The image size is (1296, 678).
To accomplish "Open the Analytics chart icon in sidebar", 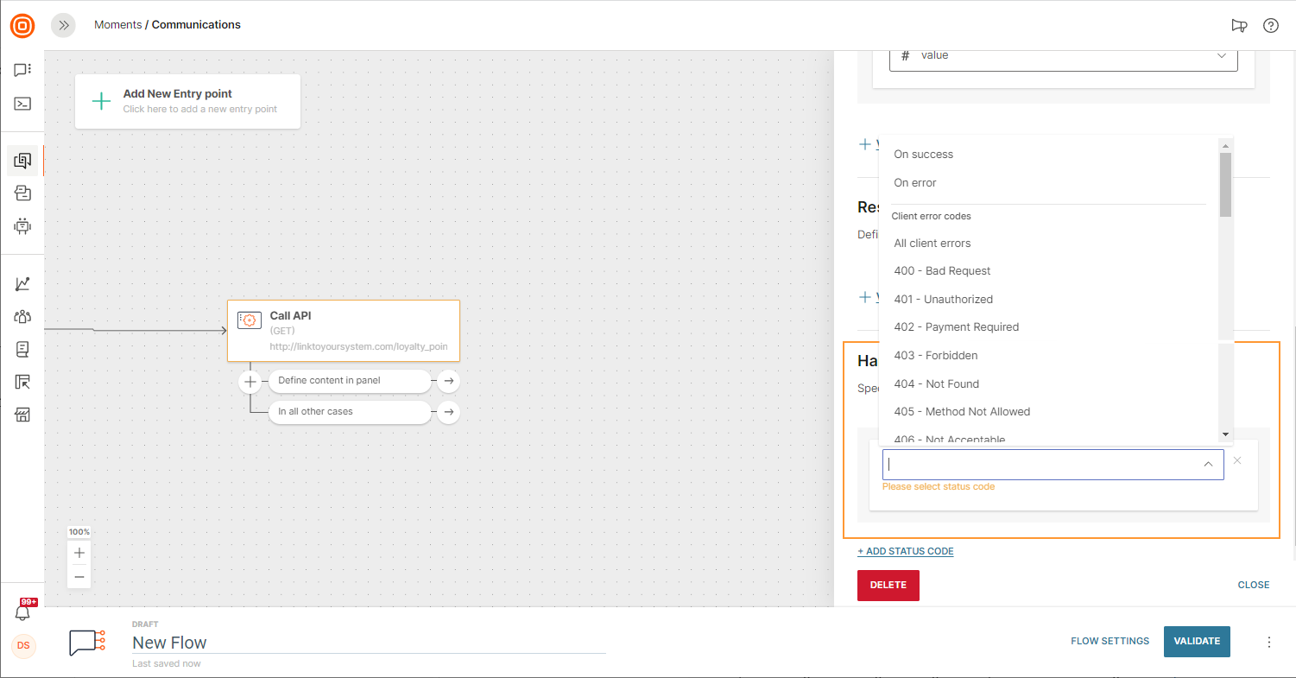I will click(23, 283).
